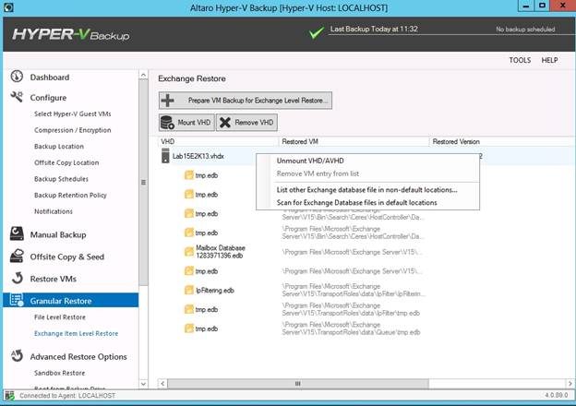Choose List other Exchange database file option
Image resolution: width=576 pixels, height=406 pixels.
coord(367,190)
